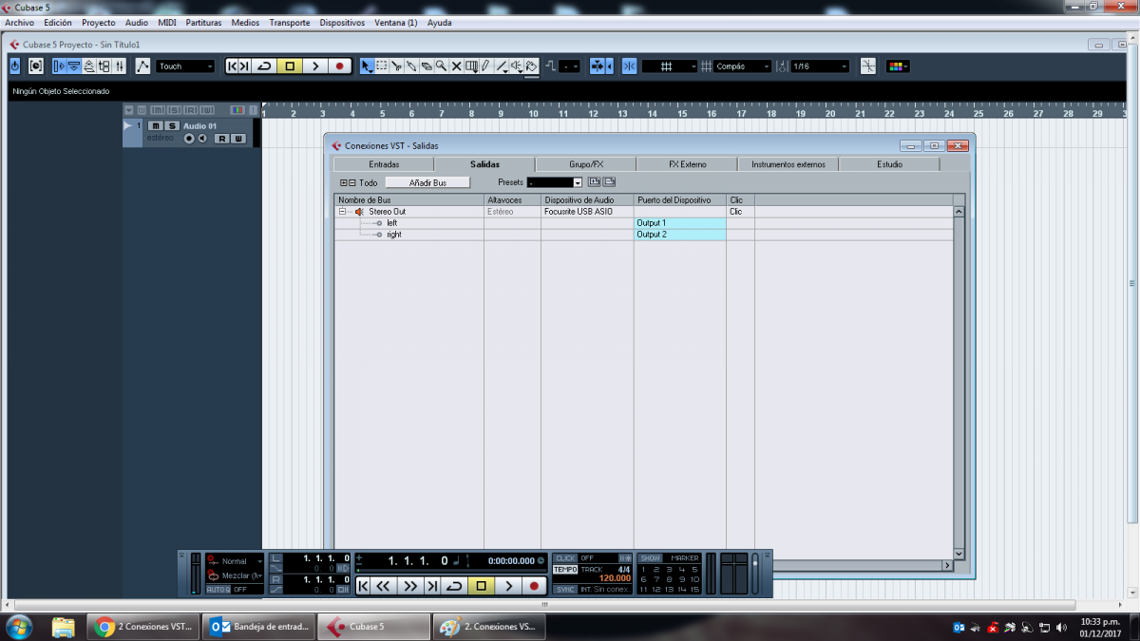Click the automation mode curve icon
This screenshot has width=1140, height=641.
point(142,66)
